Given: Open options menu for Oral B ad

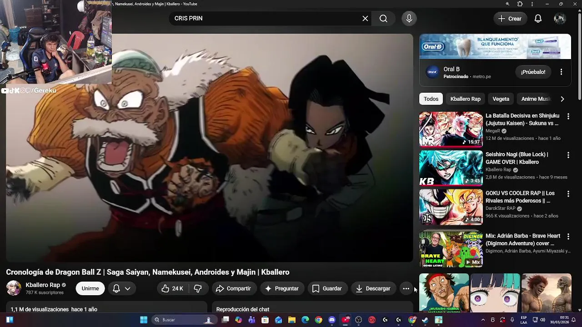Looking at the screenshot, I should [561, 72].
